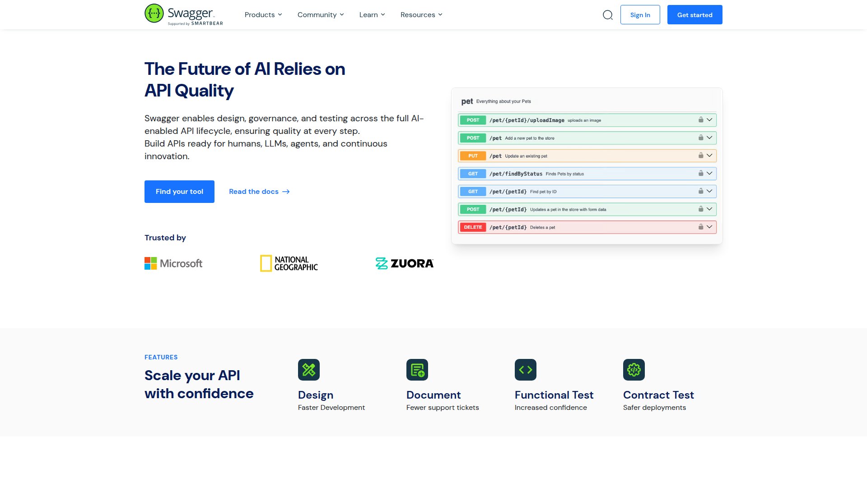Viewport: 867px width, 487px height.
Task: Open the Community dropdown menu
Action: [321, 15]
